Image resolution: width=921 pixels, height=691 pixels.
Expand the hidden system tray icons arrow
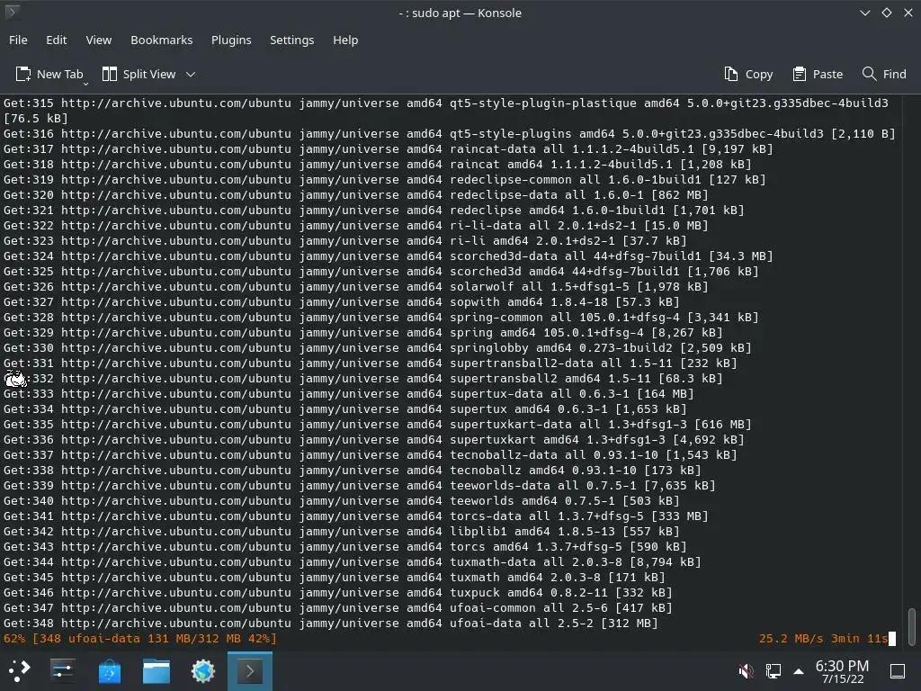tap(799, 670)
